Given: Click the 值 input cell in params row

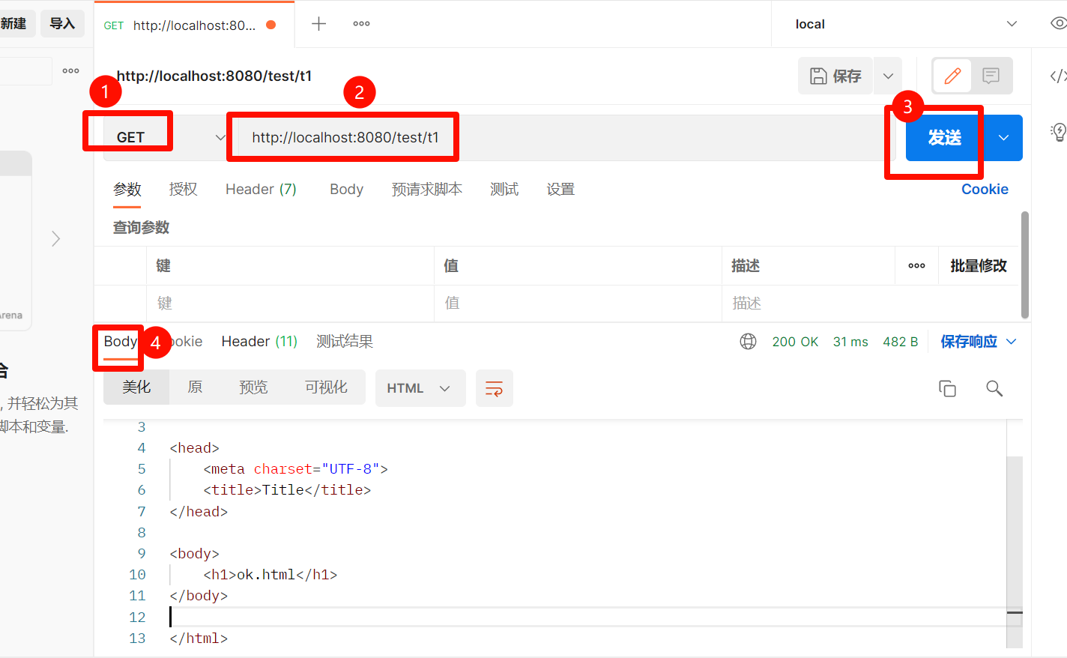Looking at the screenshot, I should click(x=578, y=304).
